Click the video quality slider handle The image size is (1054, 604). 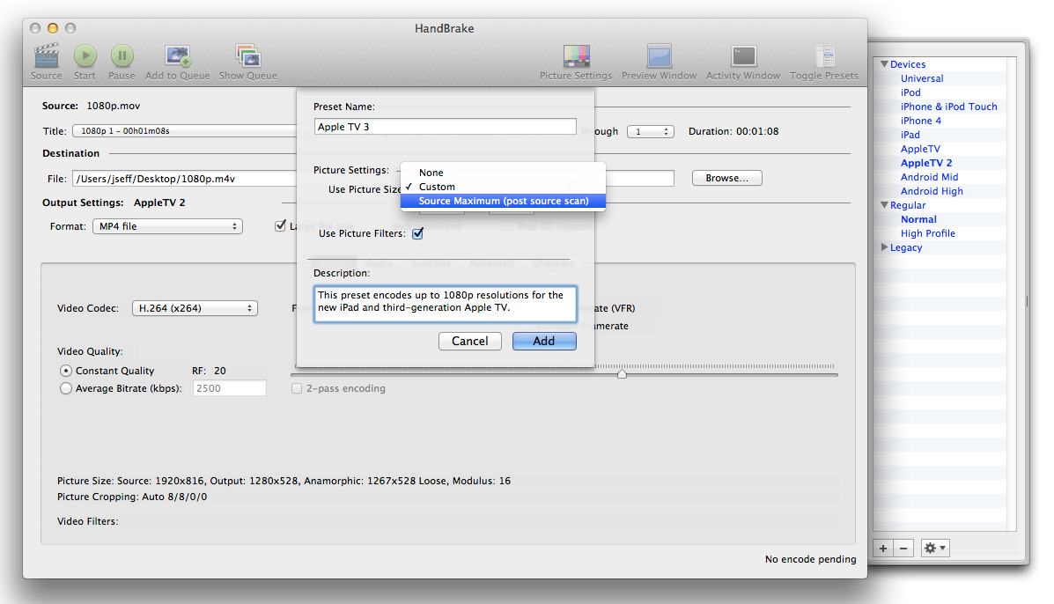623,373
